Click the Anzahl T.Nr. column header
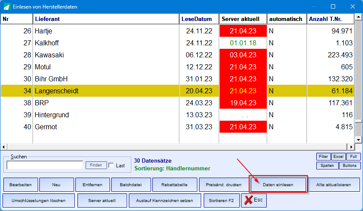 coord(330,19)
